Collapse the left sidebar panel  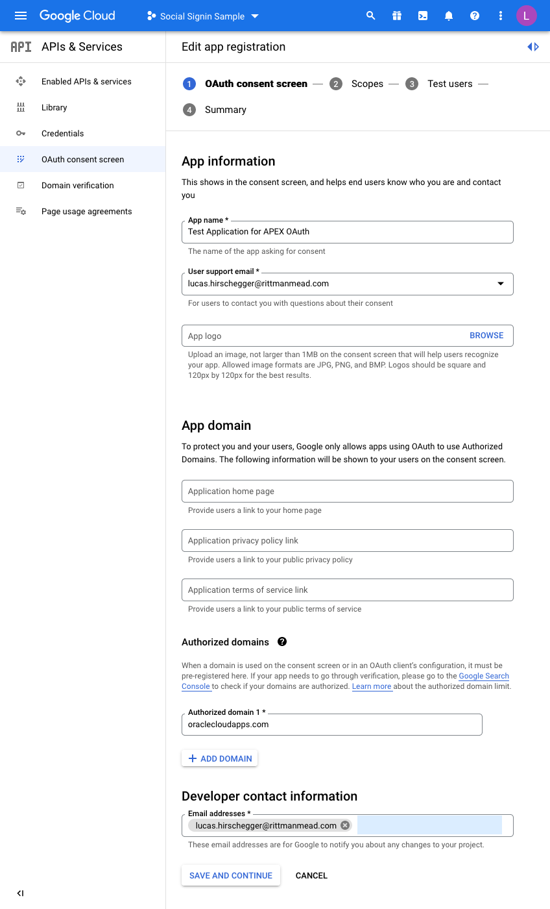click(x=20, y=893)
